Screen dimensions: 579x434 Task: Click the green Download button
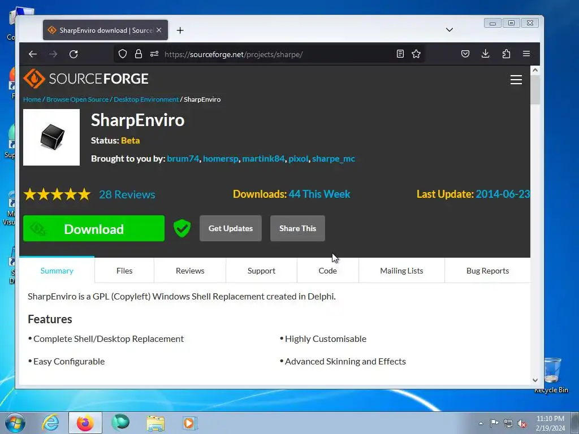pyautogui.click(x=94, y=228)
